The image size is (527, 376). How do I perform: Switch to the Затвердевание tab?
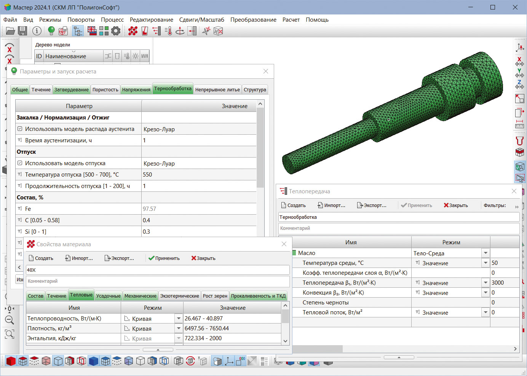click(x=71, y=90)
